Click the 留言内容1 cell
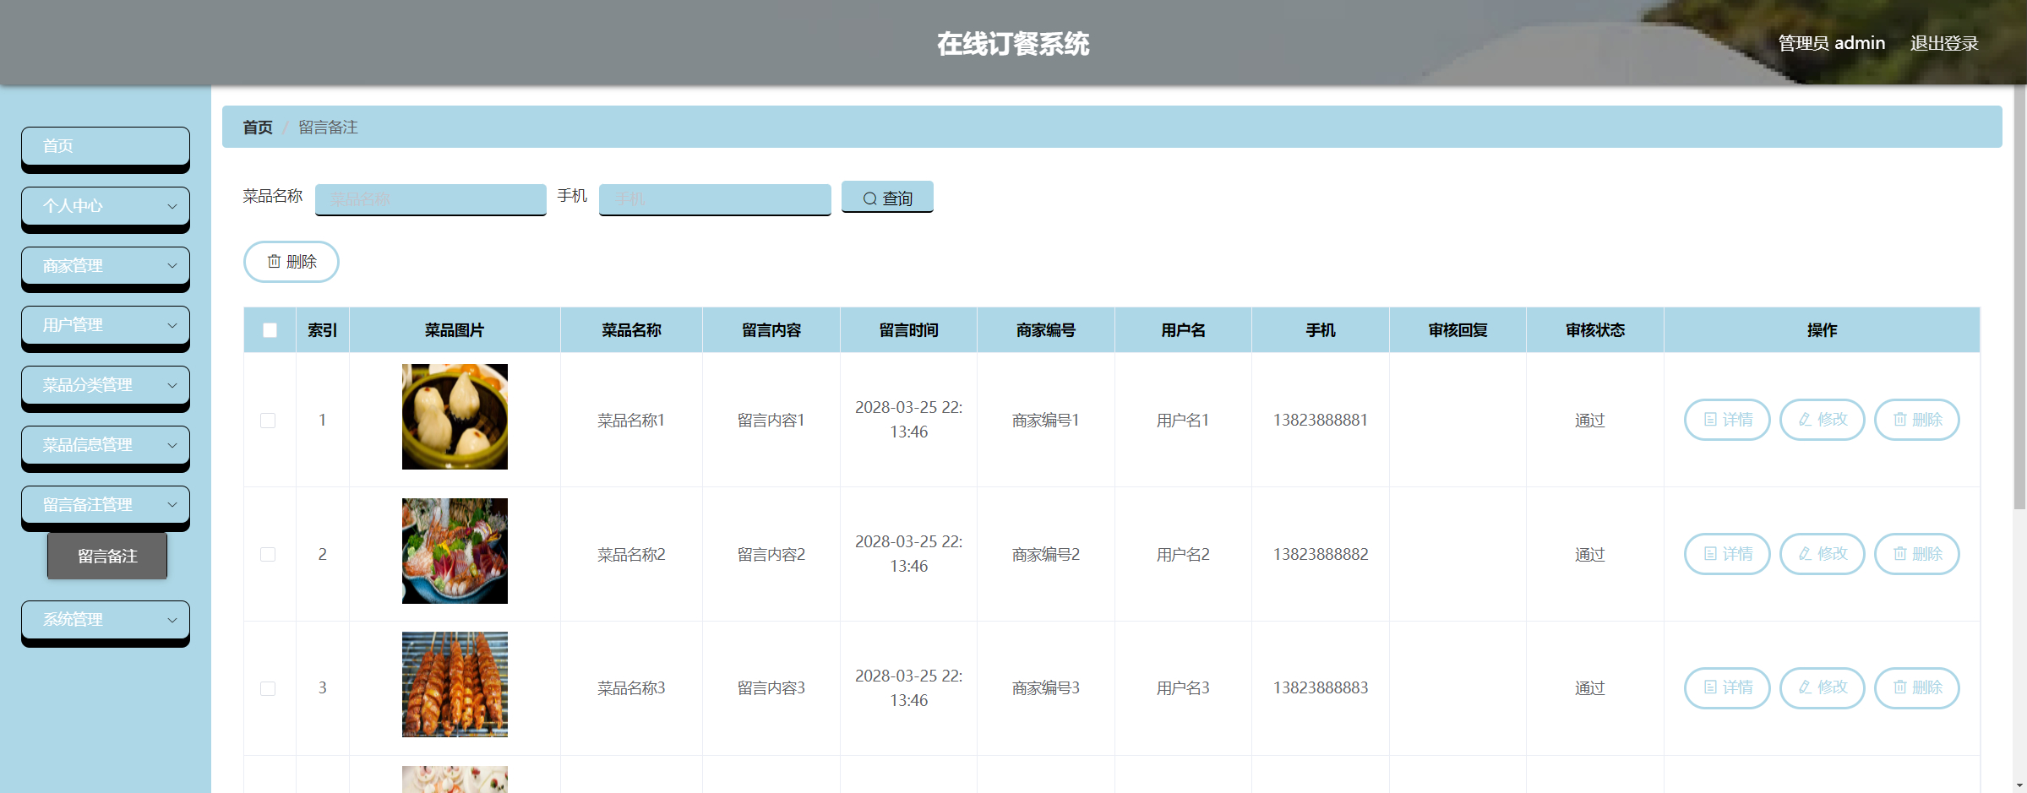Viewport: 2027px width, 793px height. [771, 420]
